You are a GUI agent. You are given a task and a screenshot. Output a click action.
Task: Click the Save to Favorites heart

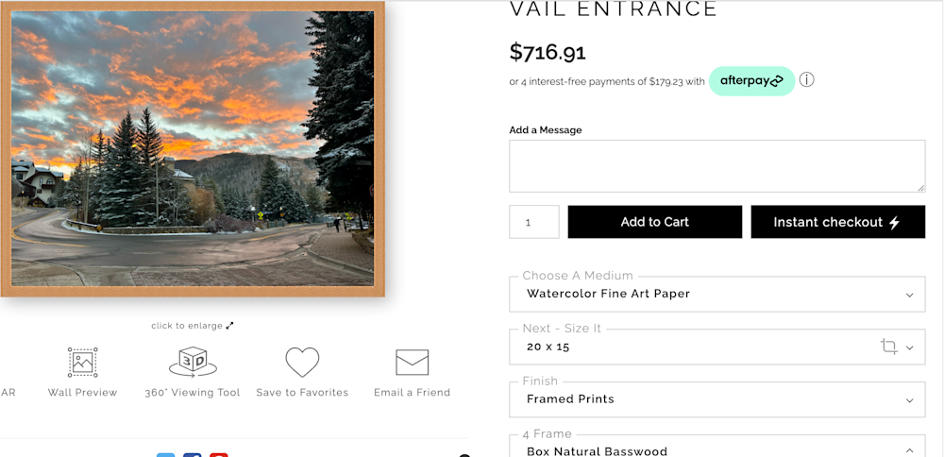coord(302,363)
